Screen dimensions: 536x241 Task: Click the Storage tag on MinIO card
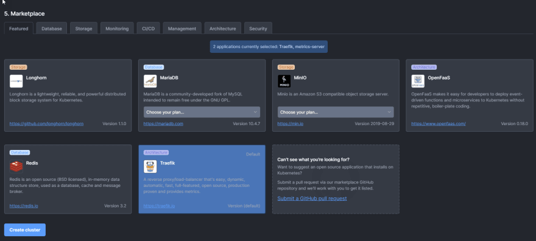point(286,67)
